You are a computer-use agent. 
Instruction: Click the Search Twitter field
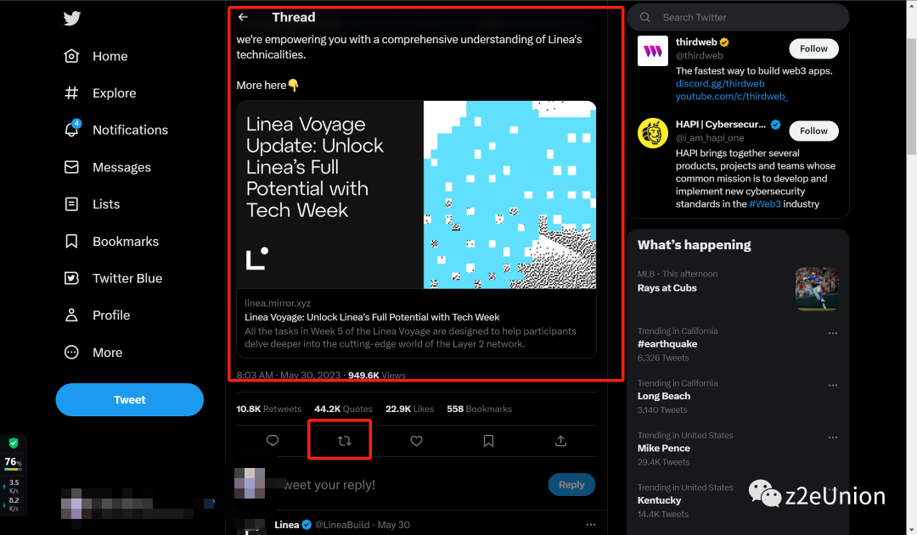[737, 17]
